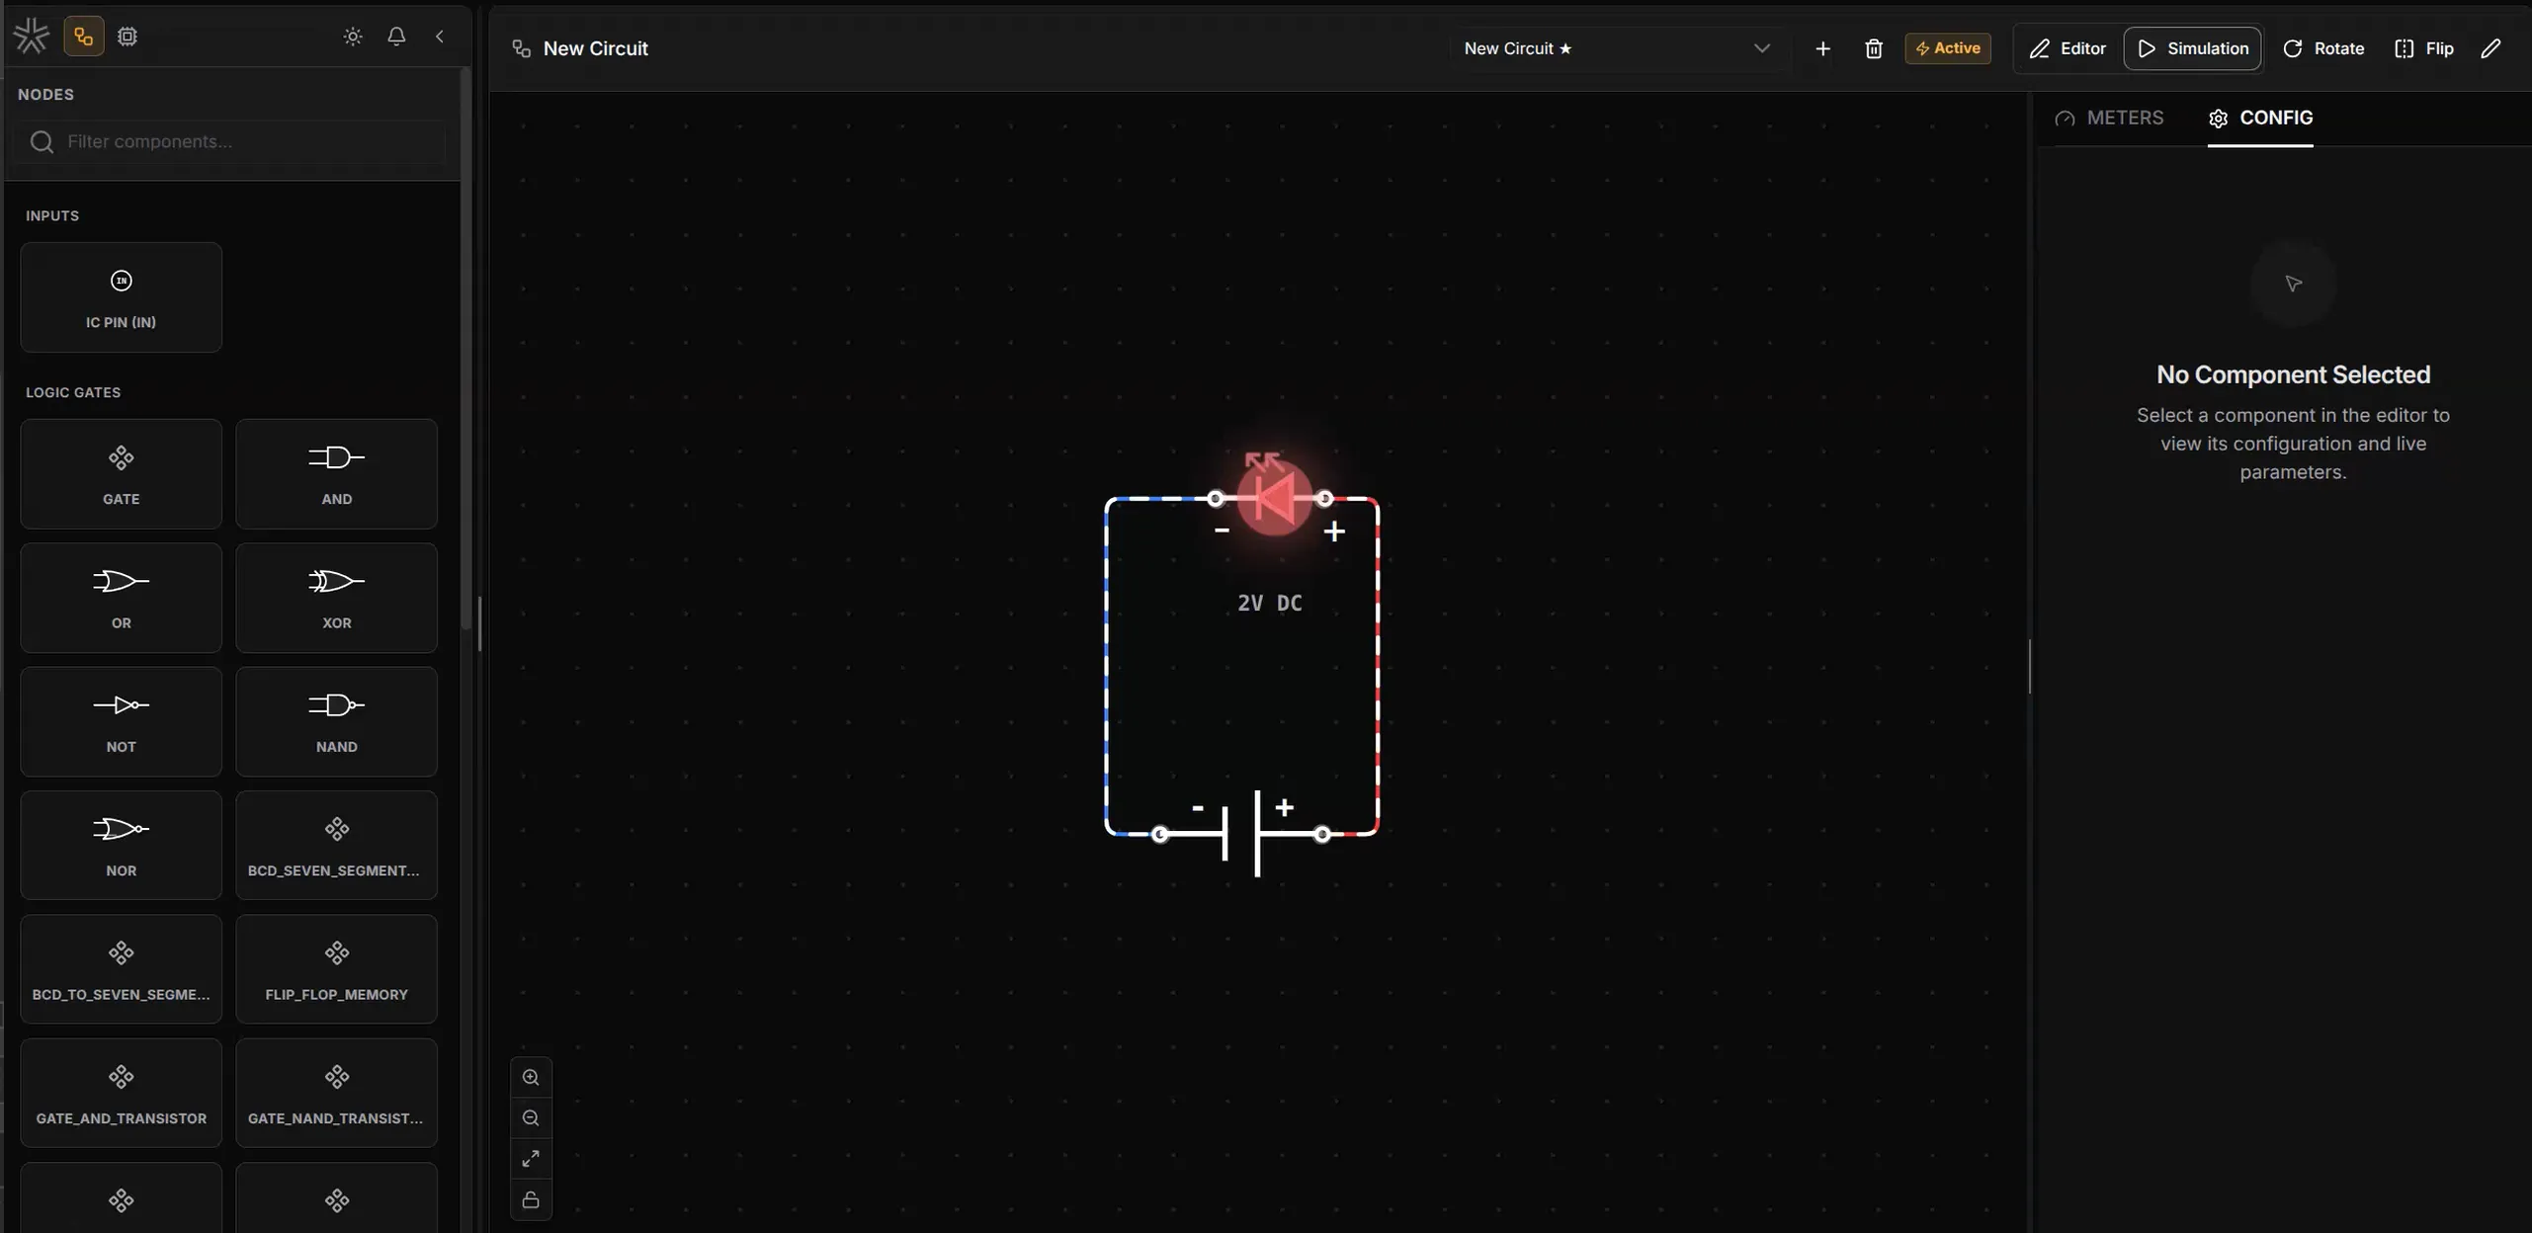Image resolution: width=2532 pixels, height=1233 pixels.
Task: Pick the NOR gate component
Action: tap(122, 846)
